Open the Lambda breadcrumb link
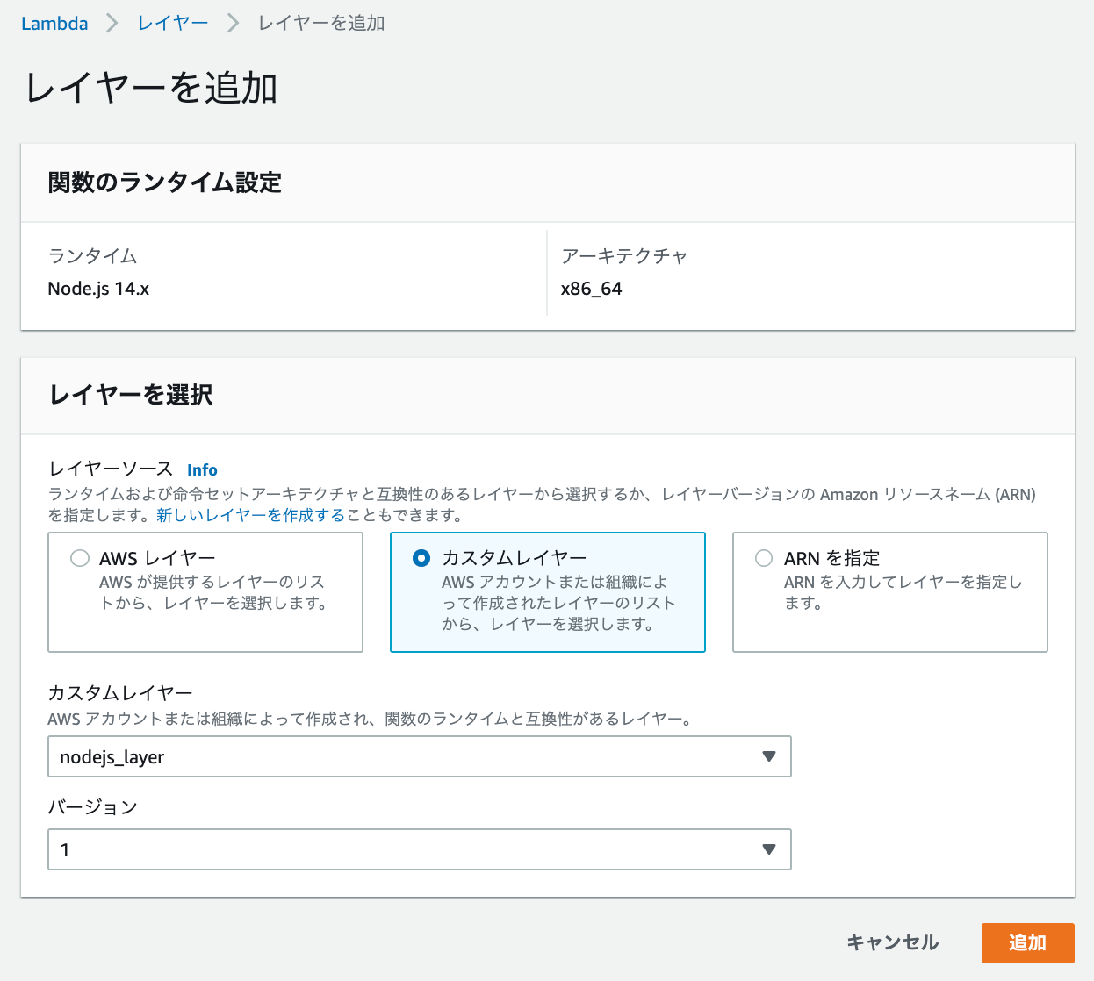Screen dimensions: 1094x981 point(54,24)
